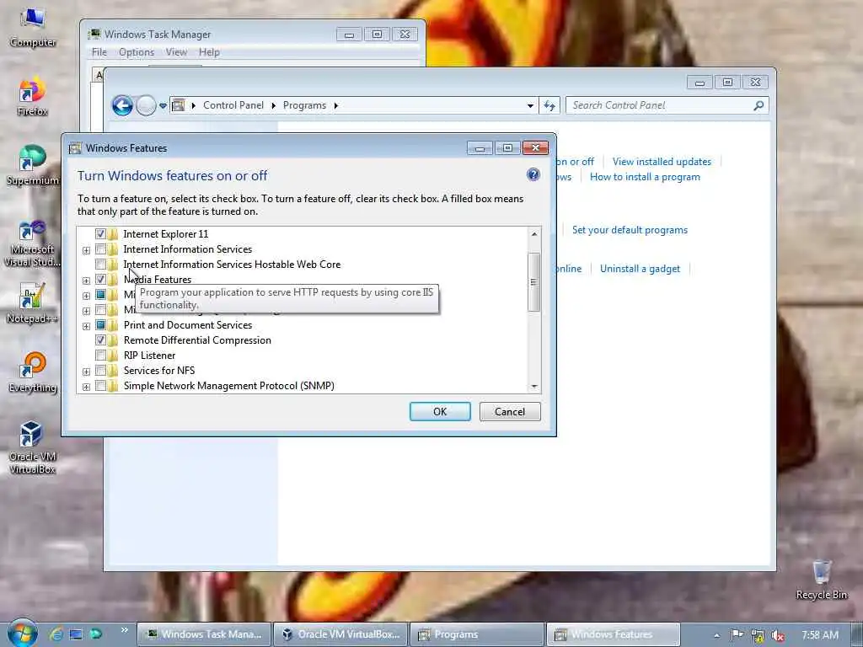Image resolution: width=863 pixels, height=647 pixels.
Task: Enable the Internet Information Services checkbox
Action: click(100, 249)
